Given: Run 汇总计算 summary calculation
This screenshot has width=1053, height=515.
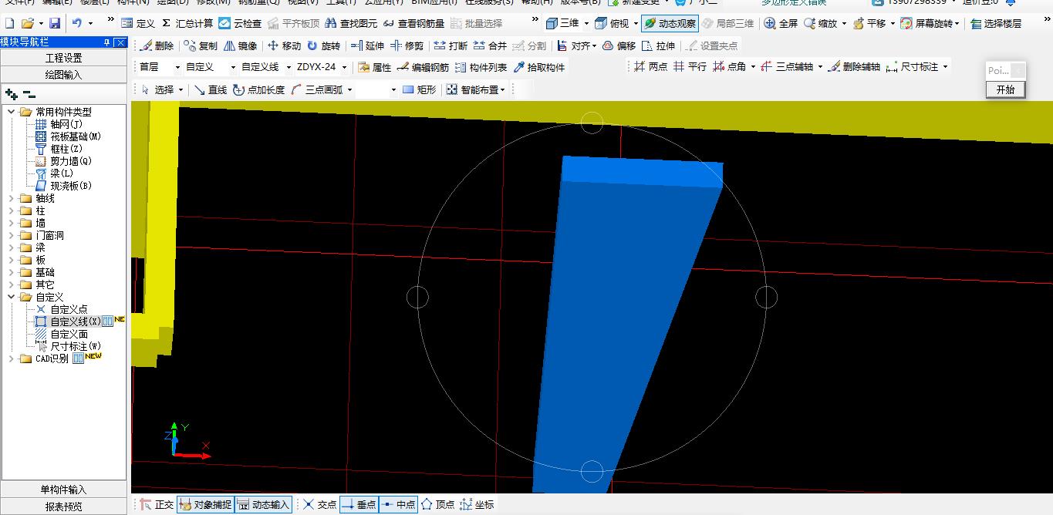Looking at the screenshot, I should pyautogui.click(x=187, y=24).
